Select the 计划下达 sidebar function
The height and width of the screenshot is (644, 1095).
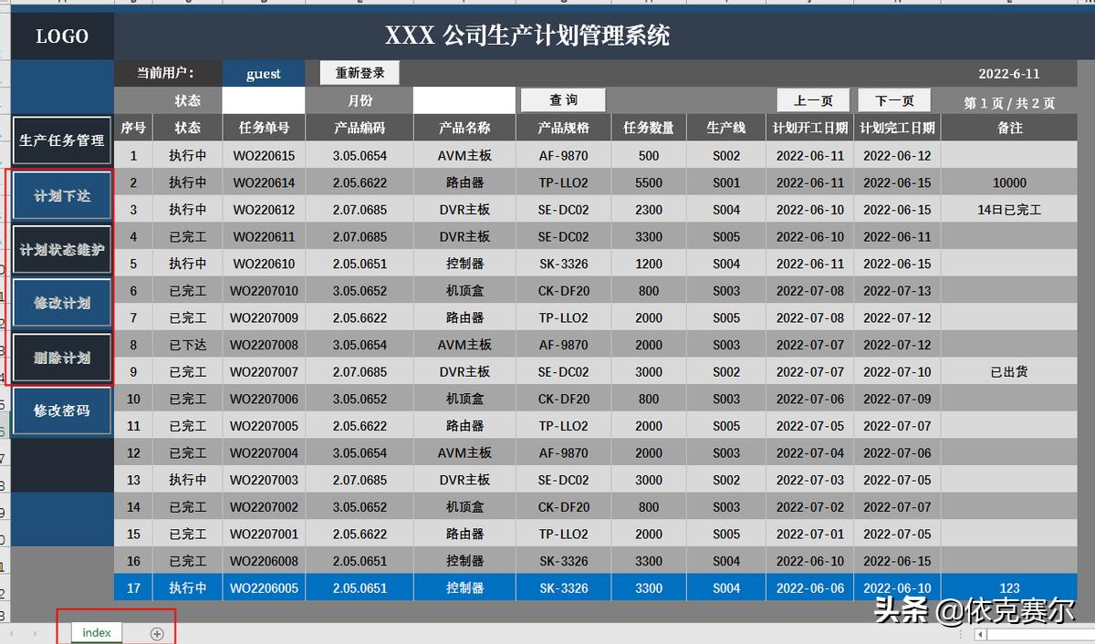pyautogui.click(x=61, y=194)
